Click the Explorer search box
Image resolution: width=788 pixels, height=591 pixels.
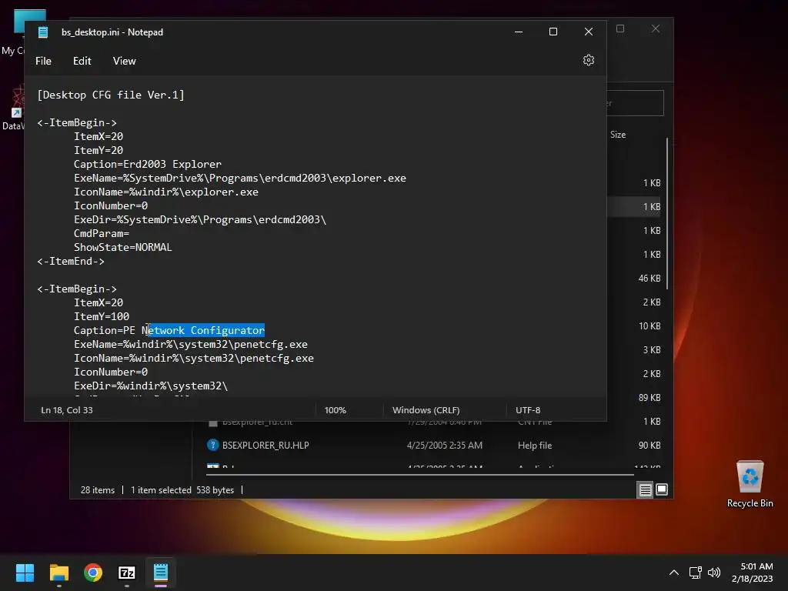[635, 103]
